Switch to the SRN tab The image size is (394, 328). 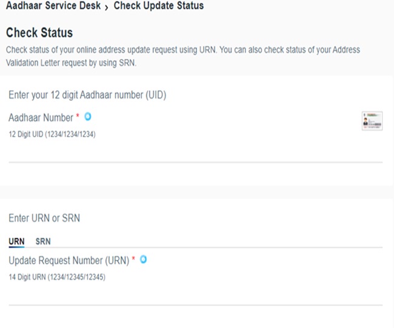tap(43, 241)
